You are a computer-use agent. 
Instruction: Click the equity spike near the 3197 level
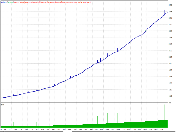pos(149,25)
